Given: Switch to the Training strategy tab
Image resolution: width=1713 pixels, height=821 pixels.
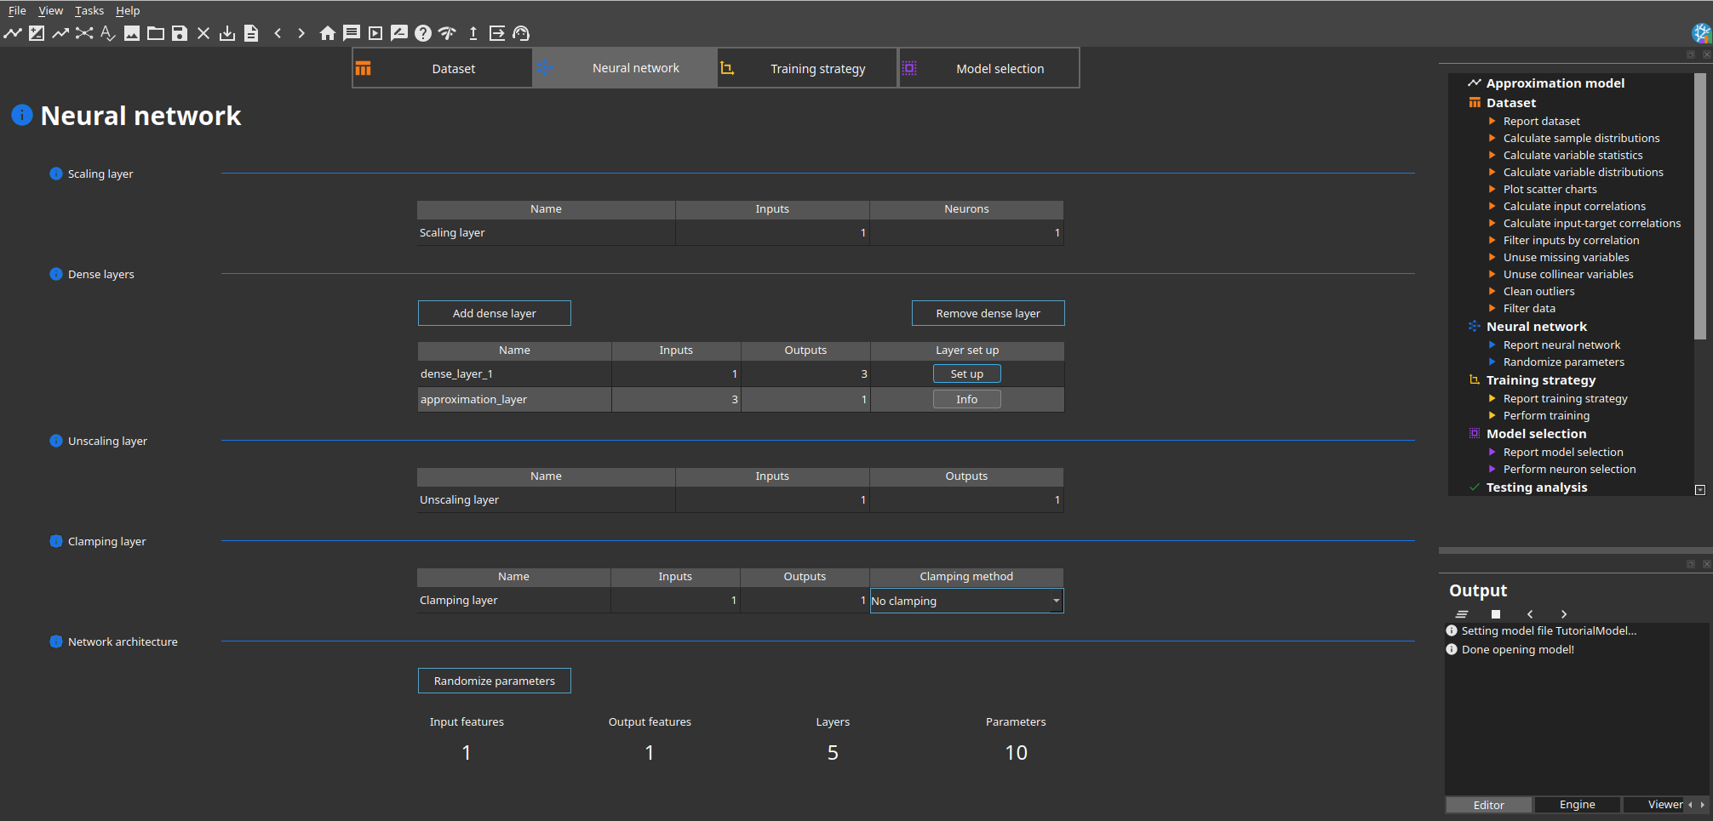Looking at the screenshot, I should click(x=806, y=68).
